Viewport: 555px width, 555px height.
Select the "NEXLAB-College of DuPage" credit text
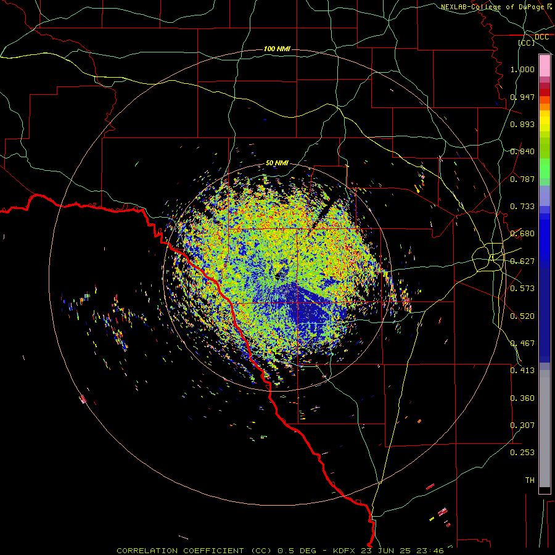[492, 7]
